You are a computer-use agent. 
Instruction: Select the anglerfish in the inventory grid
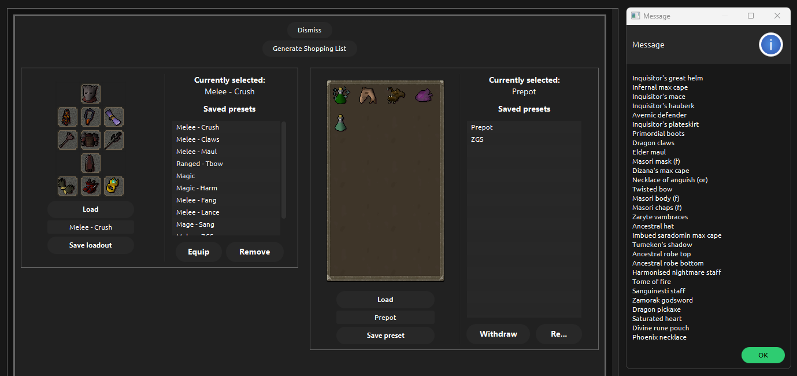(395, 95)
